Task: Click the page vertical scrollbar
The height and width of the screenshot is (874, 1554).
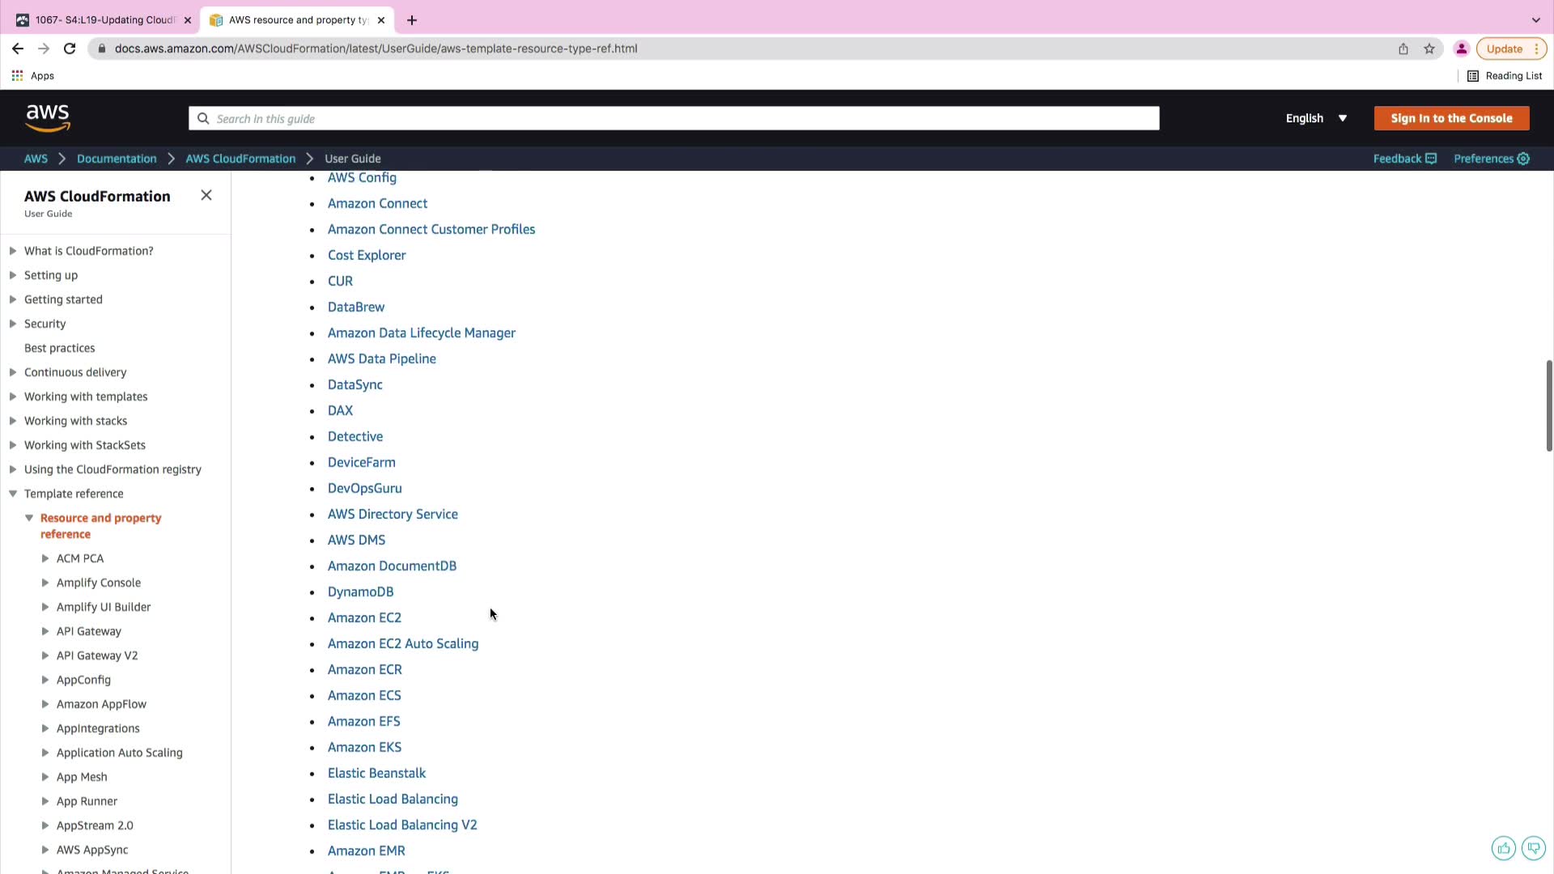Action: pyautogui.click(x=1548, y=405)
